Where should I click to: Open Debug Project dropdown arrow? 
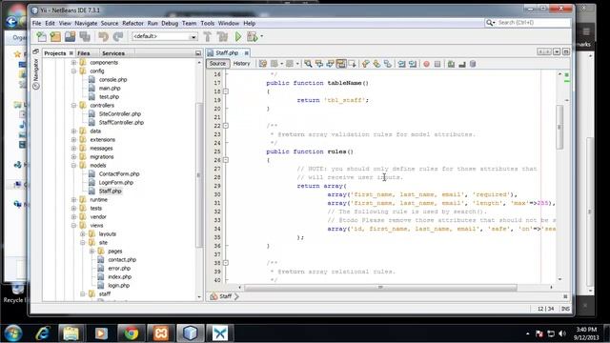(x=262, y=36)
